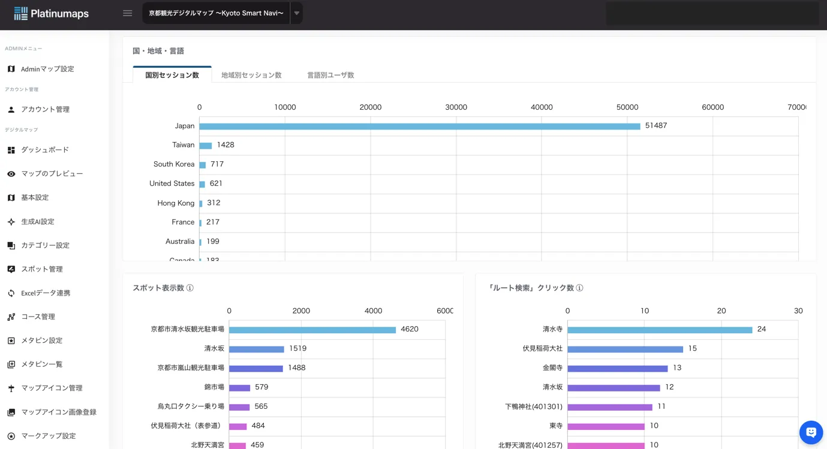The height and width of the screenshot is (449, 827).
Task: Click the マップのプレビュー eye icon
Action: (11, 174)
